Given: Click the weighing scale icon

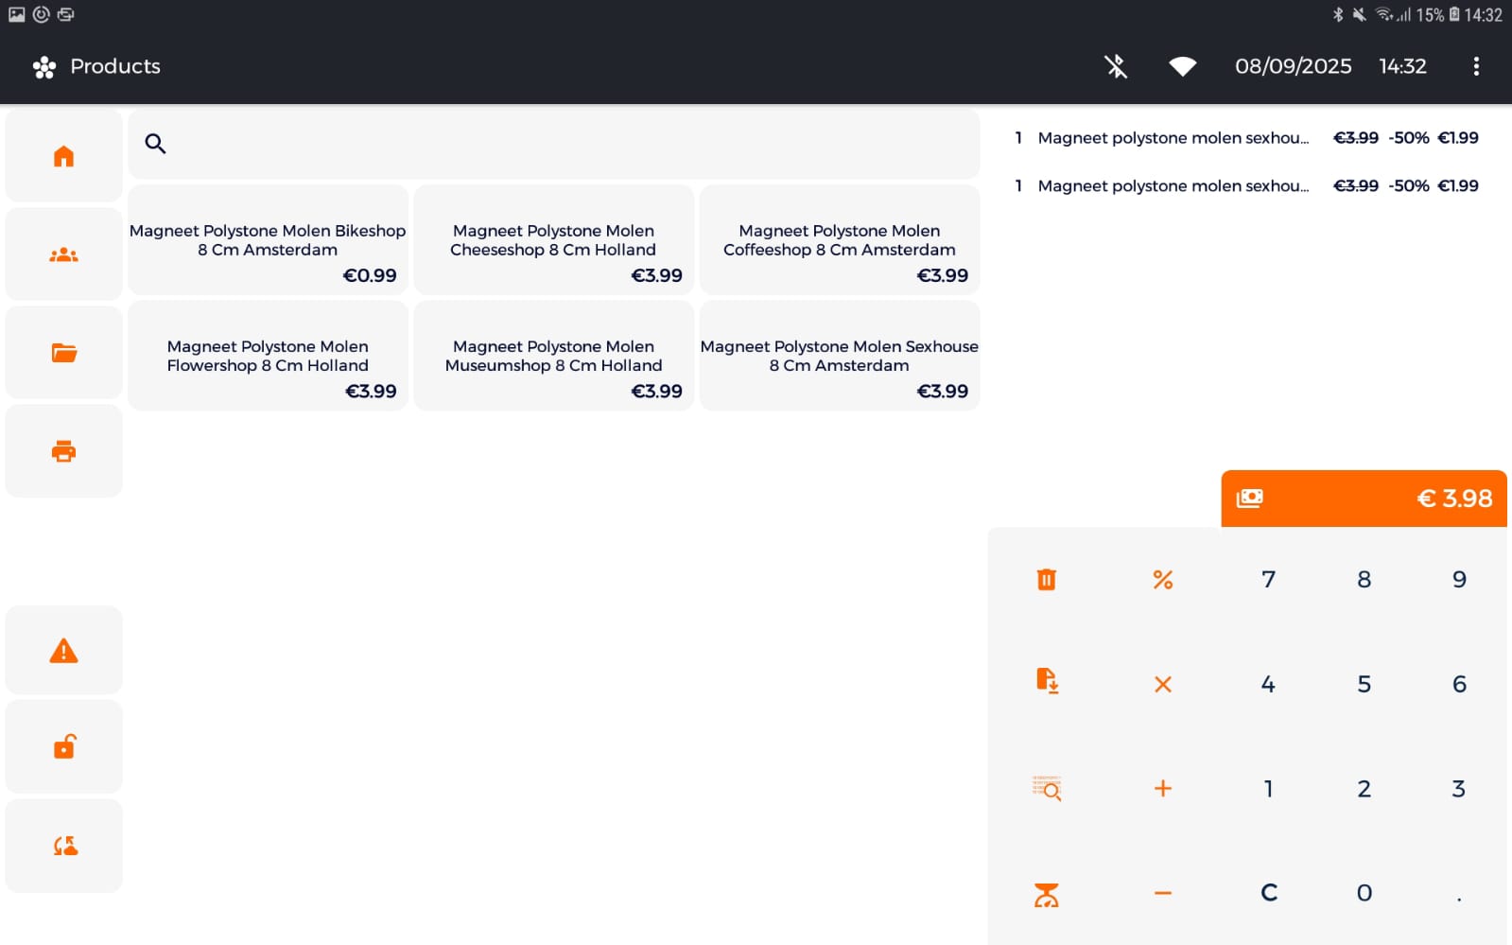Looking at the screenshot, I should pyautogui.click(x=1046, y=894).
